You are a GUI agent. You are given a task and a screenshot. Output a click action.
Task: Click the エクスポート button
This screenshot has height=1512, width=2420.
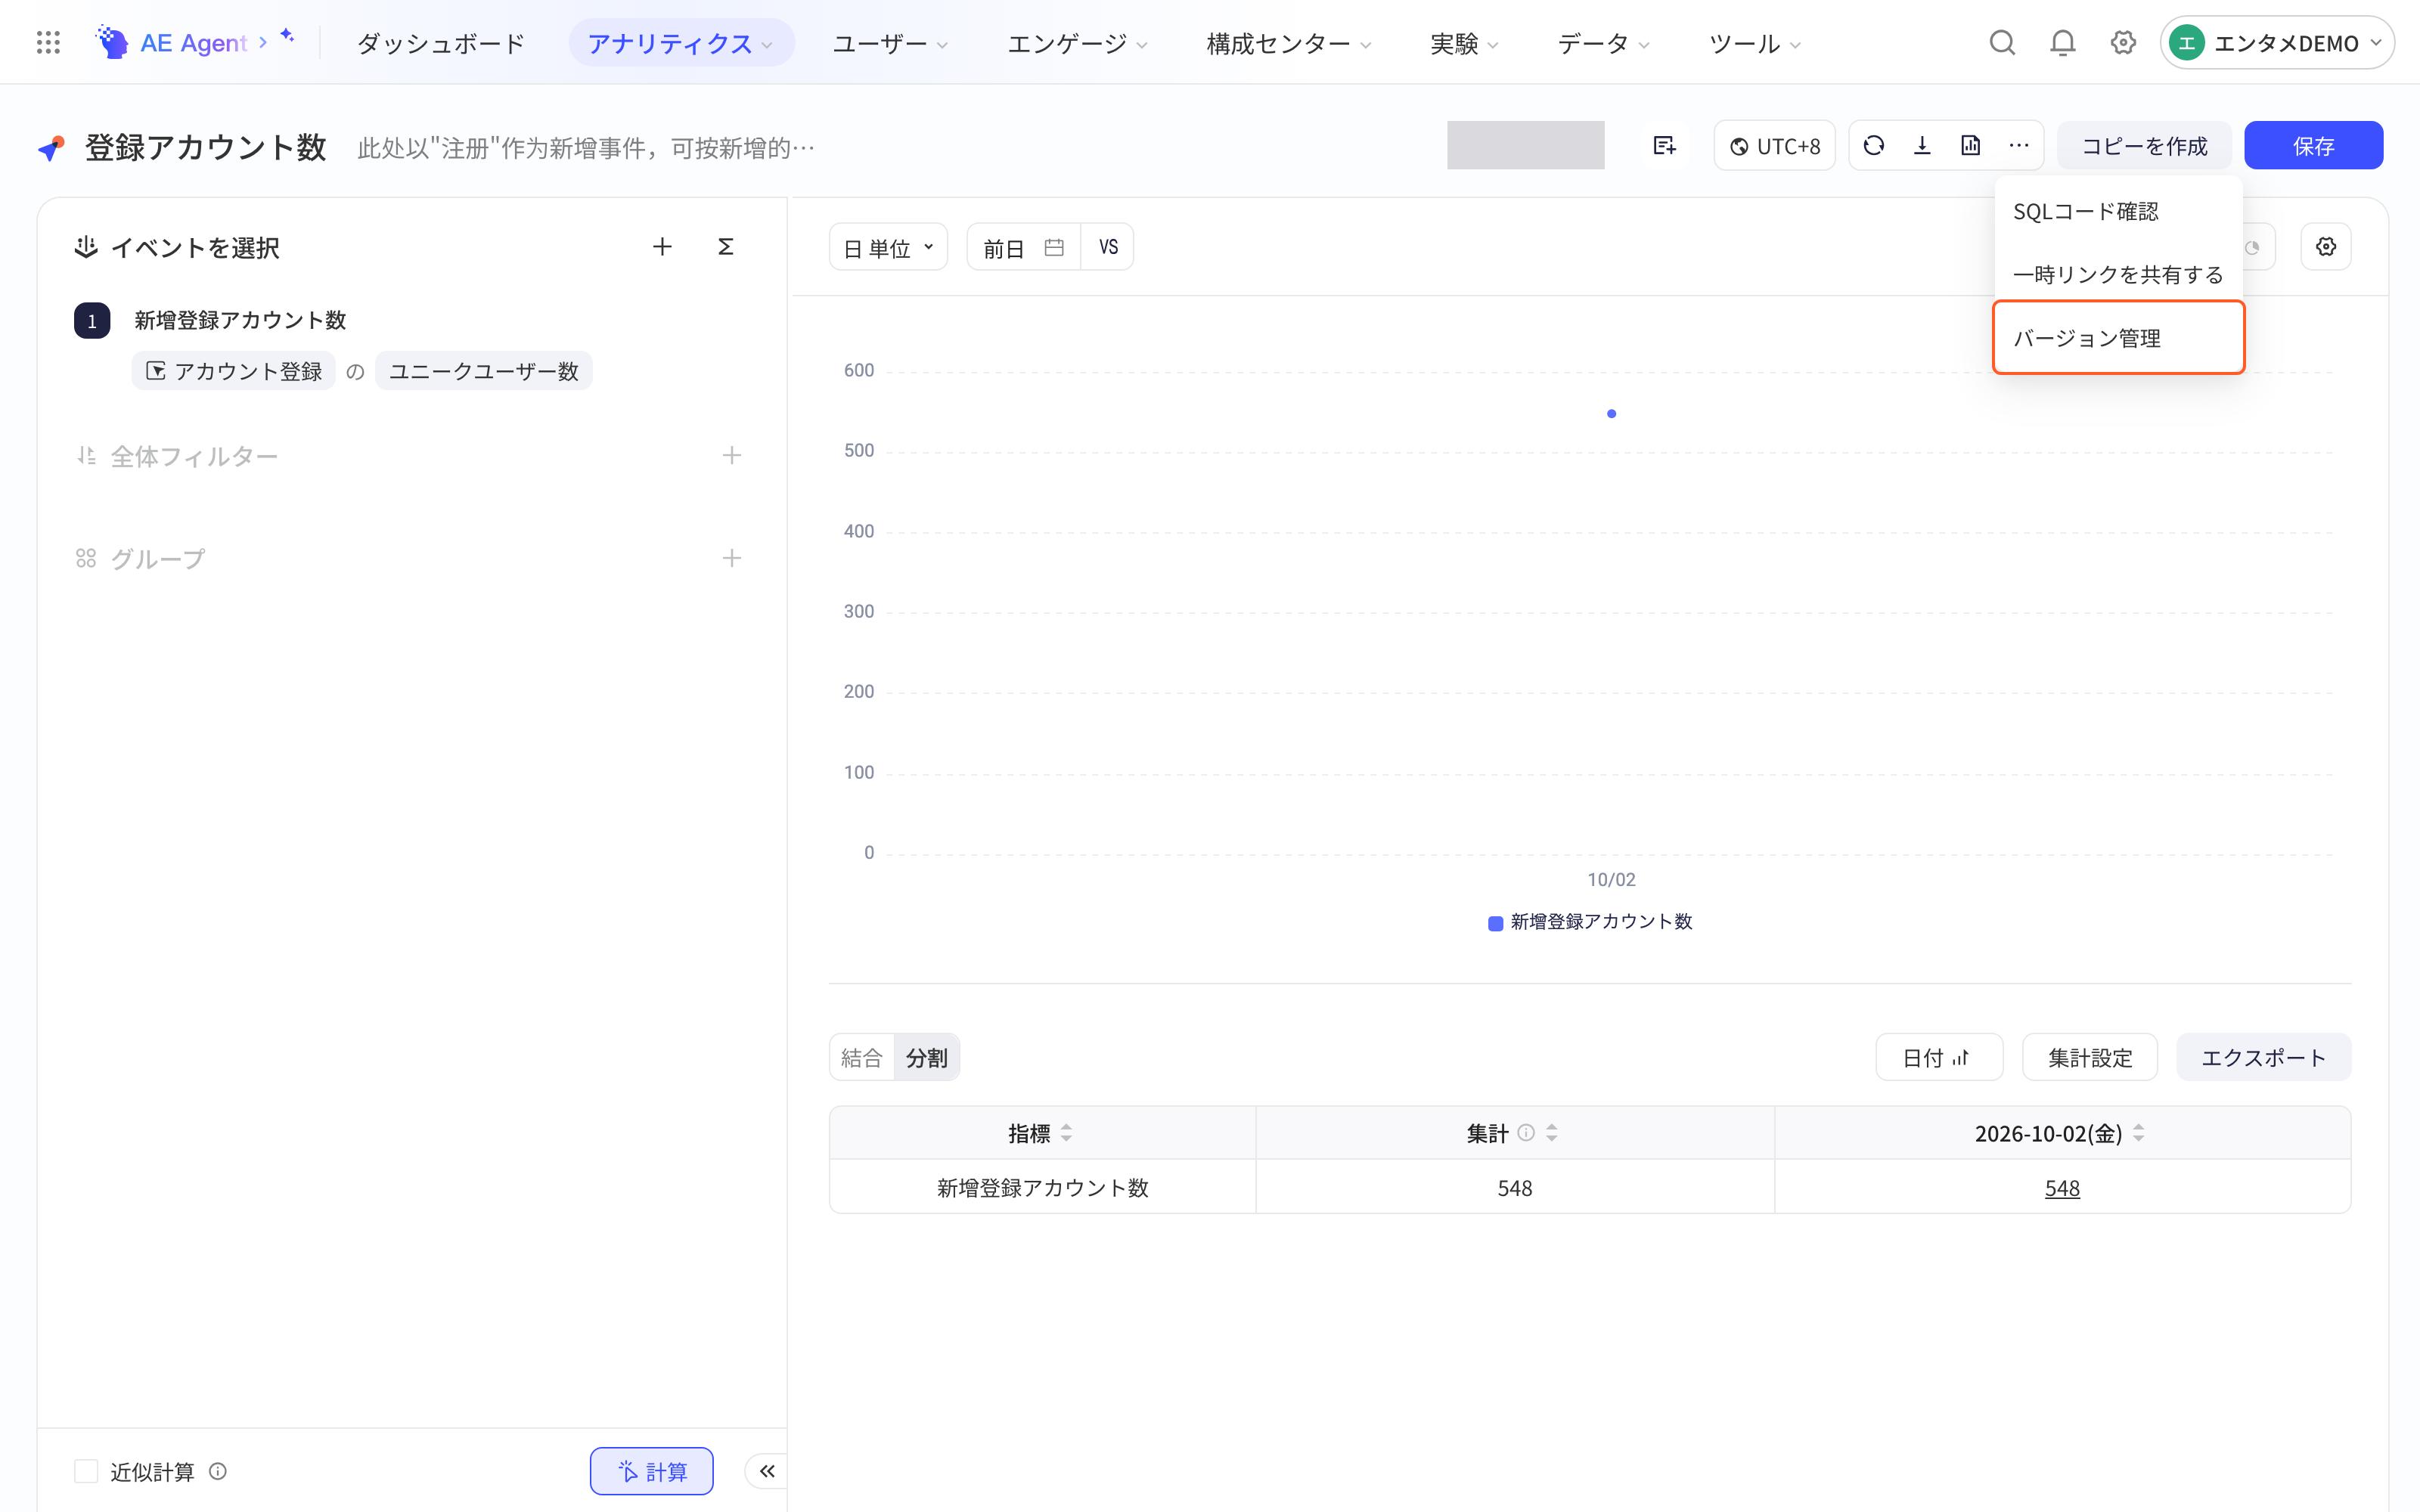click(2263, 1057)
